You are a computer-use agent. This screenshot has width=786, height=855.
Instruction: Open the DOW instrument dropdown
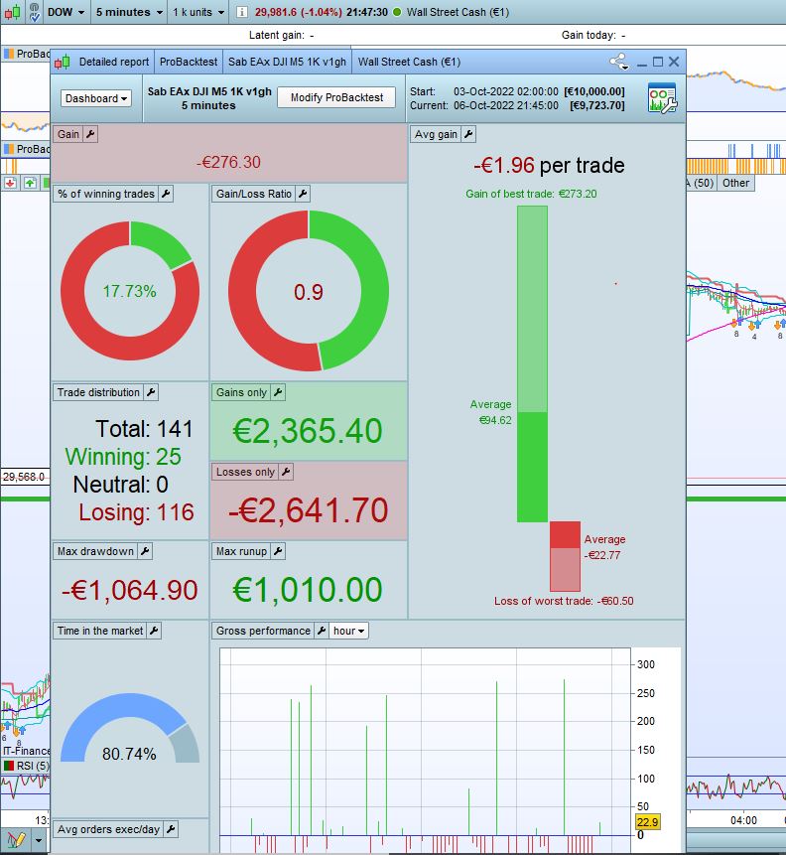tap(65, 12)
